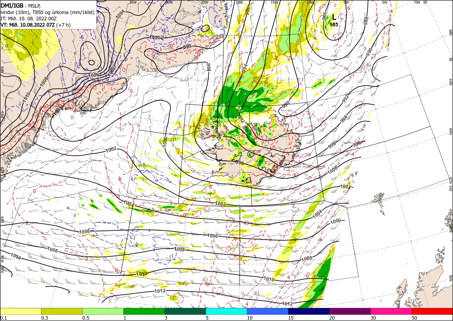Click the "70N" latitude label

(x=417, y=2)
